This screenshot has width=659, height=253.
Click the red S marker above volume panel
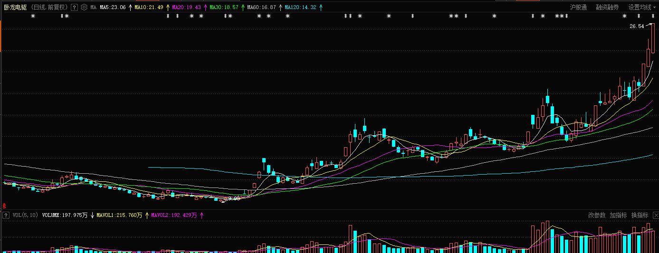[4, 206]
